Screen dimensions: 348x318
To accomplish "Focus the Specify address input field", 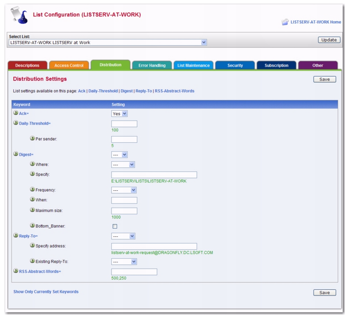I will [154, 246].
